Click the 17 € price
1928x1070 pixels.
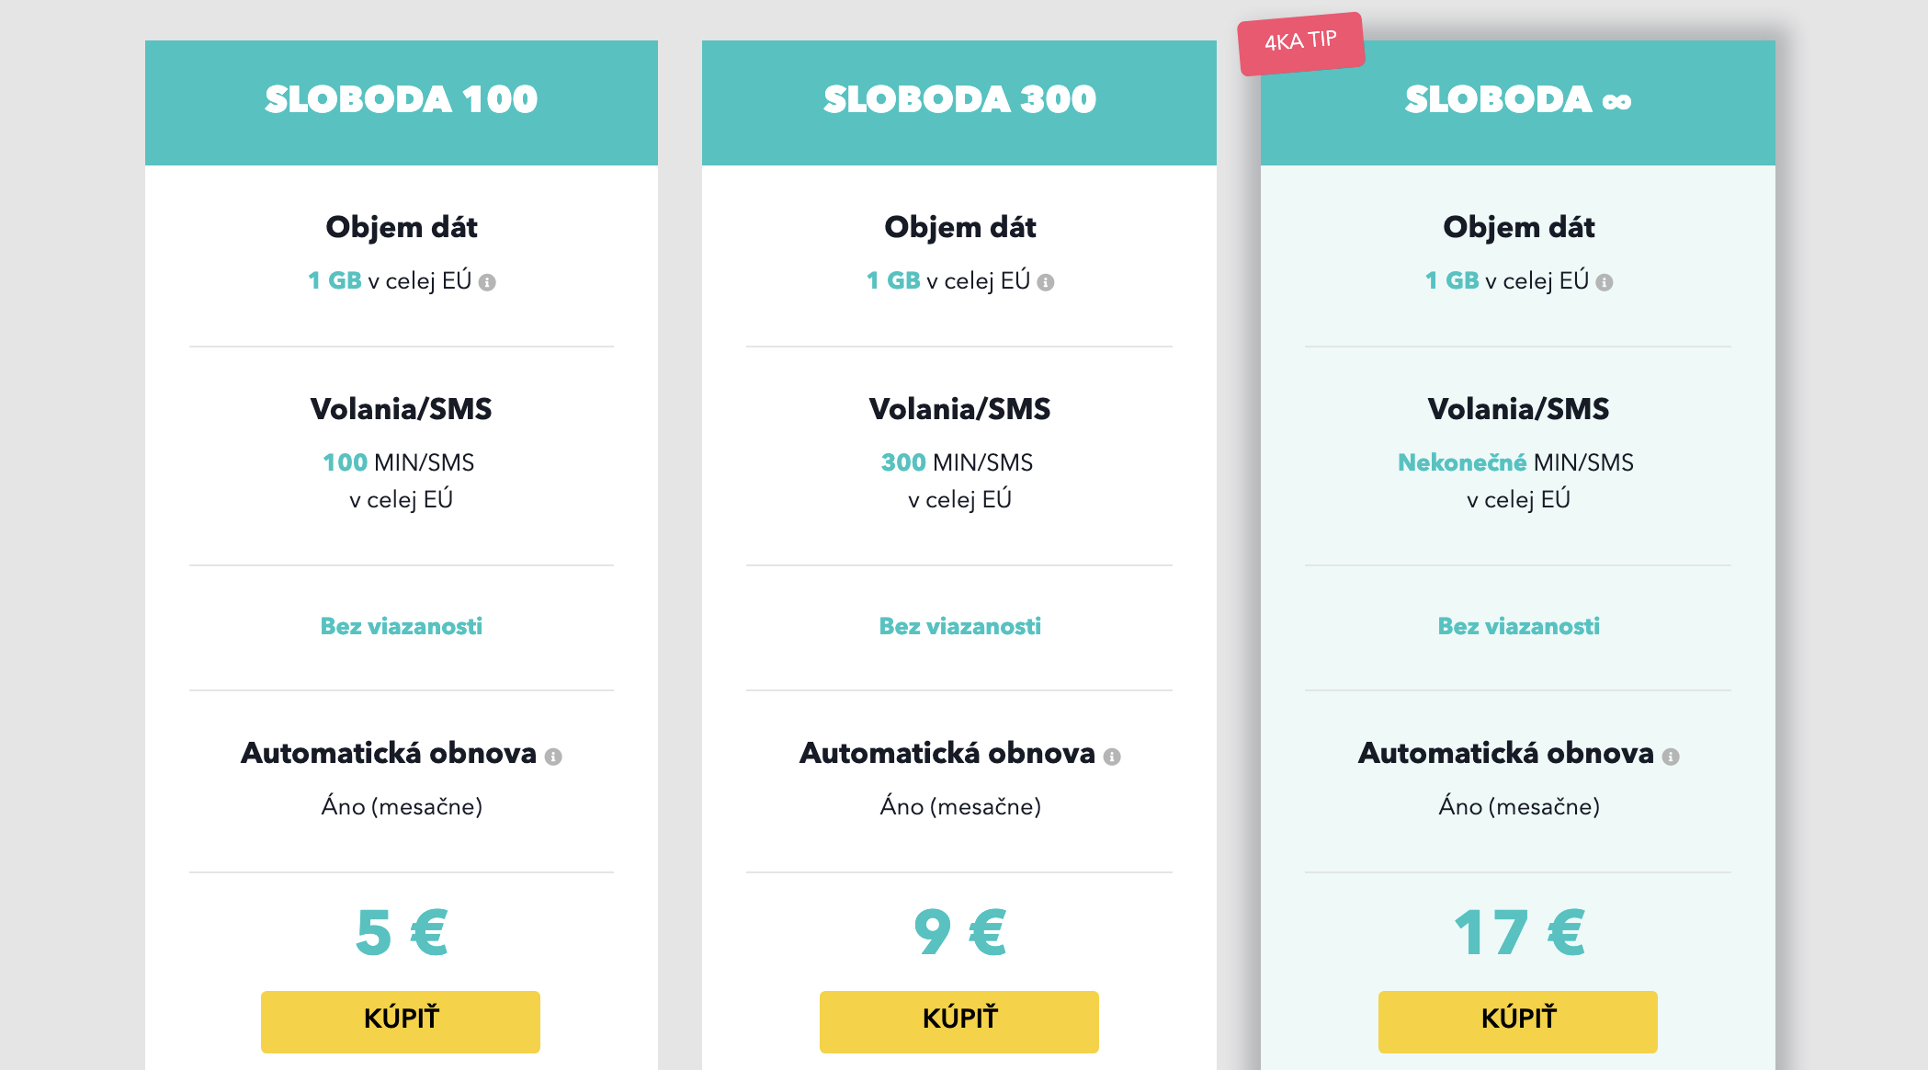click(x=1519, y=932)
